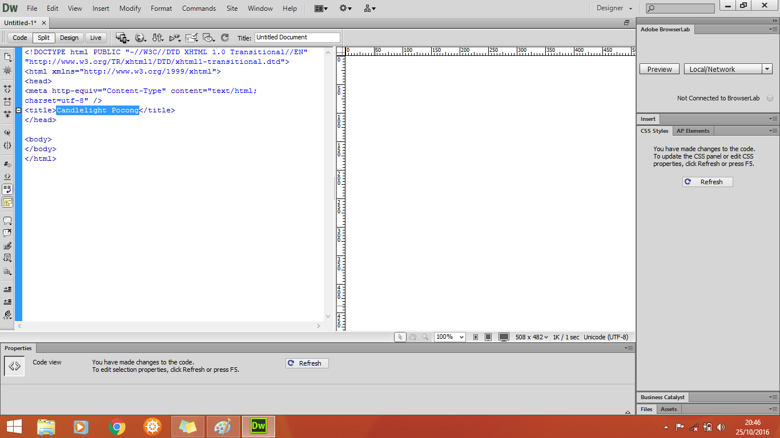Switch to Tablet size window preset
This screenshot has height=438, width=780.
(x=488, y=337)
